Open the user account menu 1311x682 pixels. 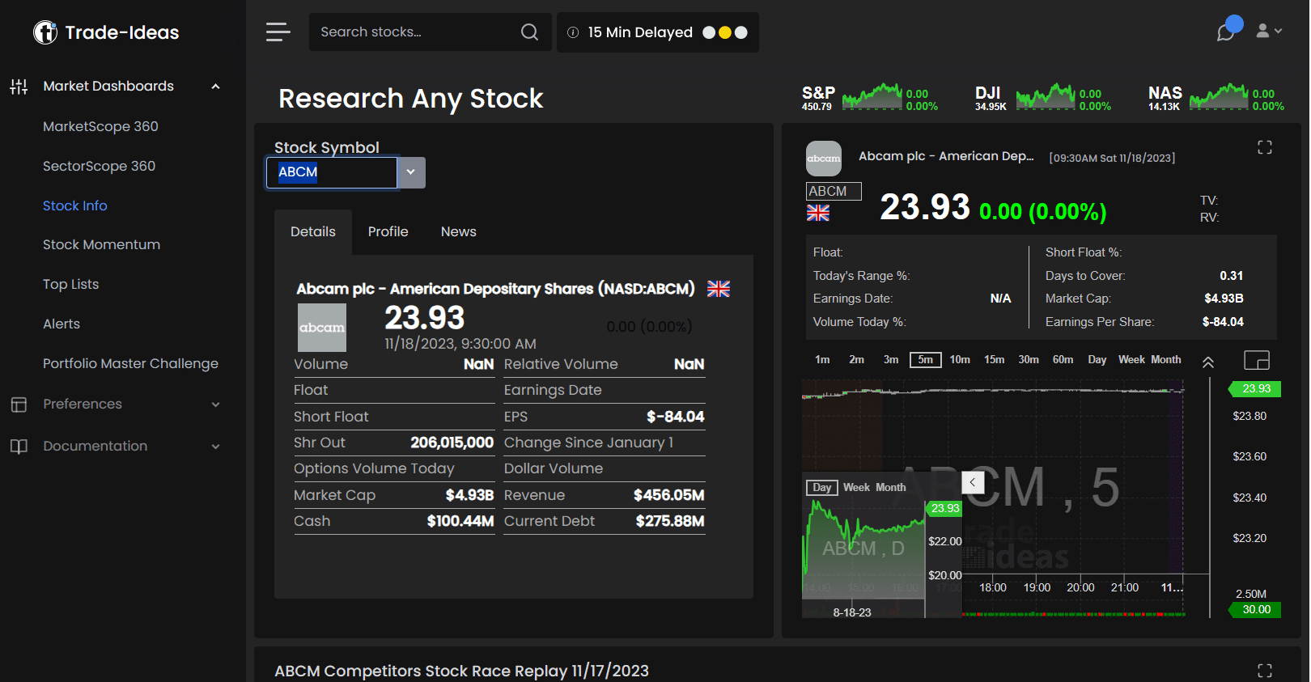pos(1269,31)
